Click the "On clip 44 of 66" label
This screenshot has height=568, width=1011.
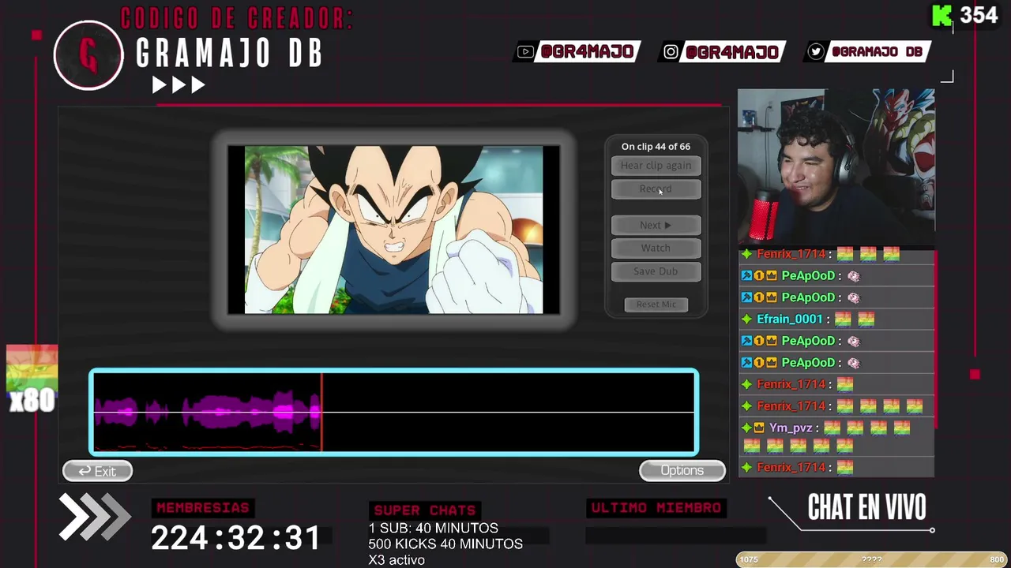[656, 147]
